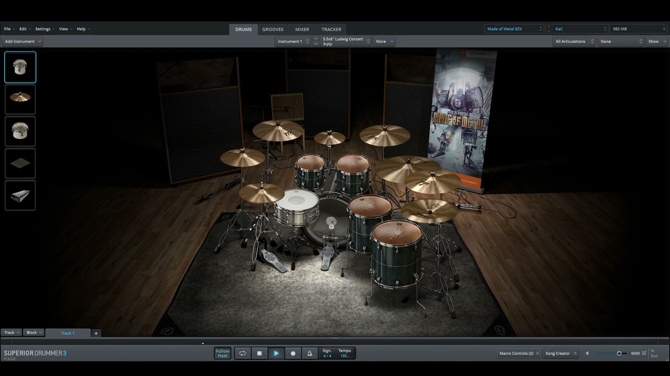Screen dimensions: 670x376
Task: Open the 5.5x6" Ludwig Concert dropdown
Action: click(x=346, y=41)
